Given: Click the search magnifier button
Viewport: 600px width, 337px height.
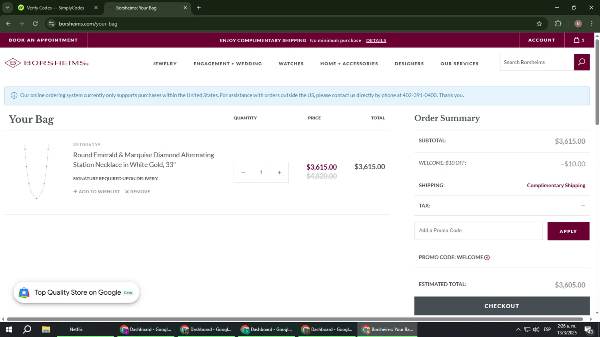Looking at the screenshot, I should [x=582, y=62].
